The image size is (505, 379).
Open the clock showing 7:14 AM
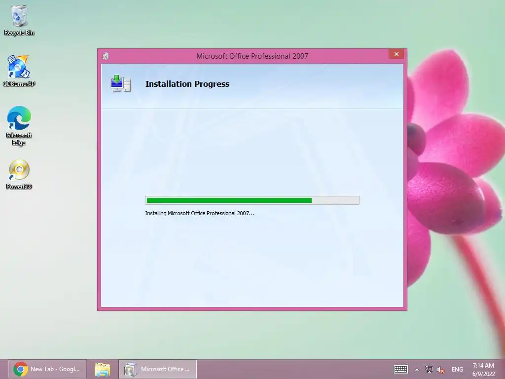(x=483, y=369)
